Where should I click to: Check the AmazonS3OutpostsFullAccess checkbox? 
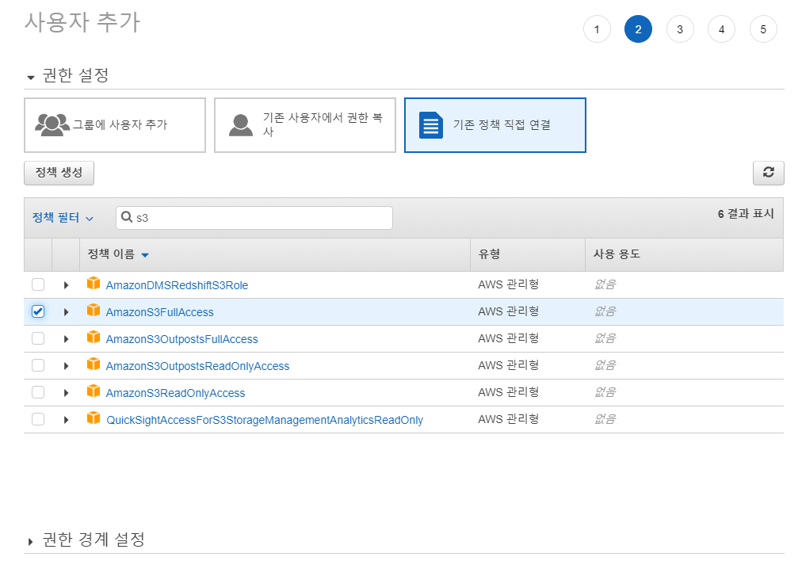pos(38,338)
